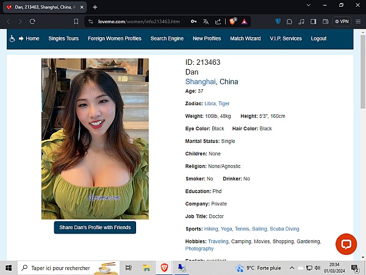Follow the Libra zodiac link
The height and width of the screenshot is (275, 366).
pos(210,104)
